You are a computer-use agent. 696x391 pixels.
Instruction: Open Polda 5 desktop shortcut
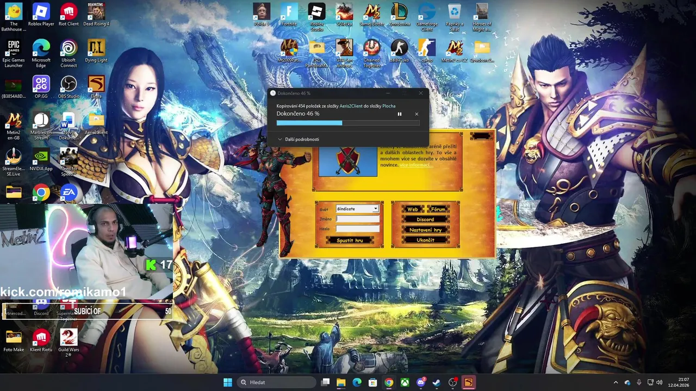pyautogui.click(x=262, y=15)
